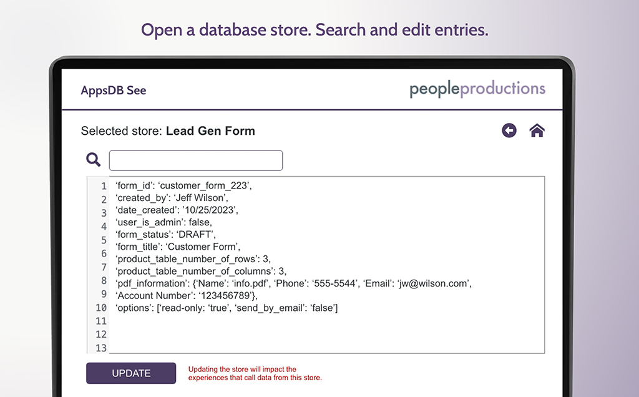Go to home via house icon
The width and height of the screenshot is (639, 397).
537,130
